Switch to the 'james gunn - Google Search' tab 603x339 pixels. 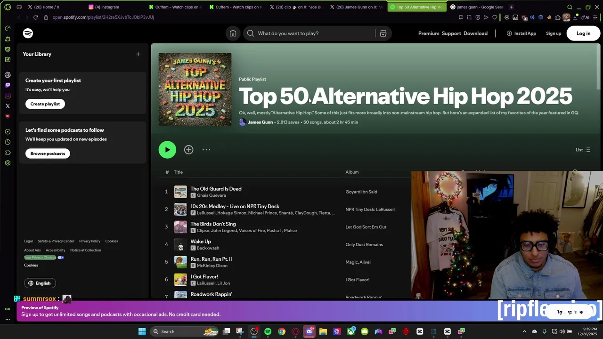[477, 7]
